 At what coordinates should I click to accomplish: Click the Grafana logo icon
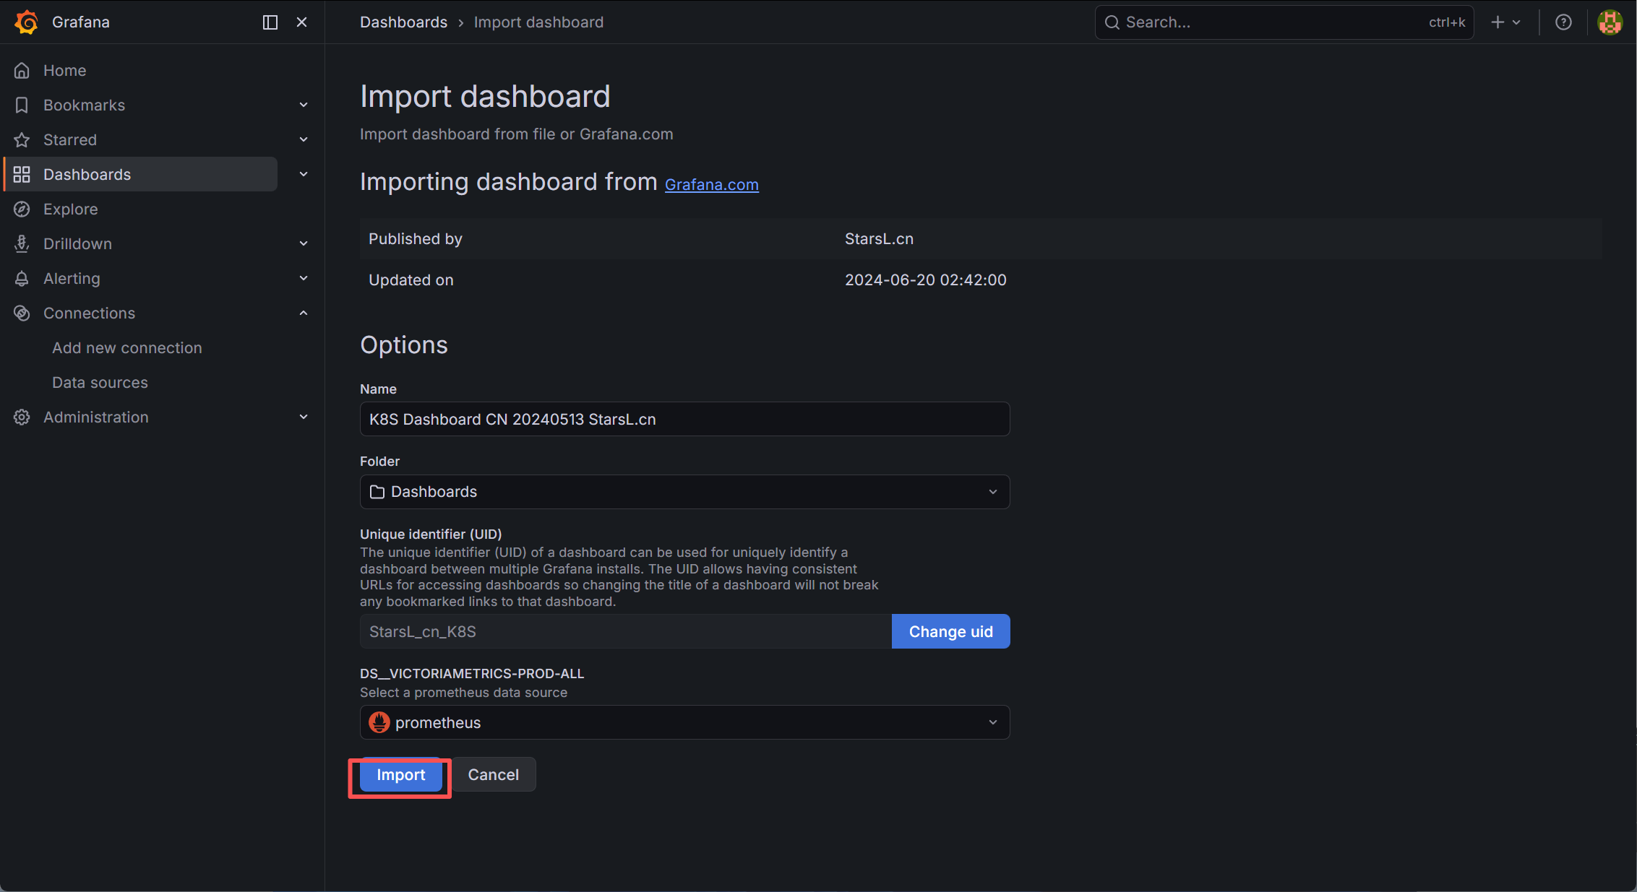pos(27,22)
